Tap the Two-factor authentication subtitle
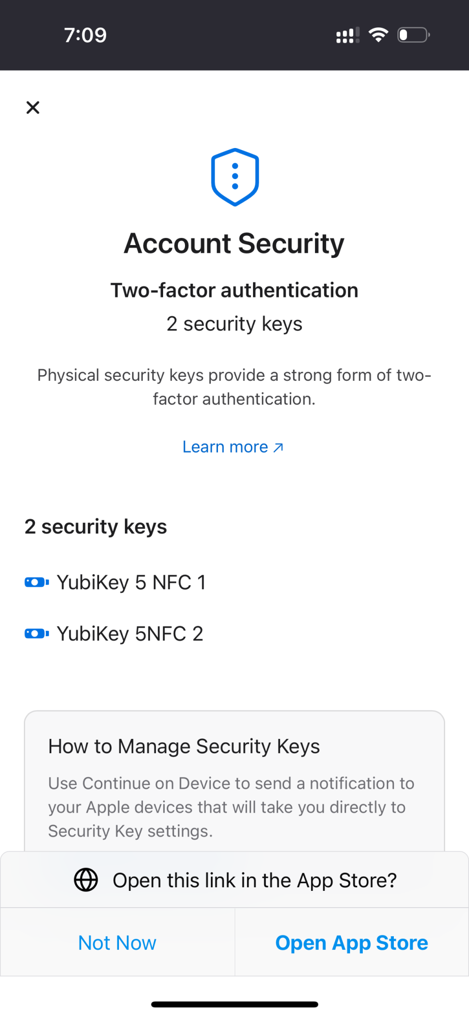This screenshot has height=1017, width=469. pyautogui.click(x=234, y=290)
